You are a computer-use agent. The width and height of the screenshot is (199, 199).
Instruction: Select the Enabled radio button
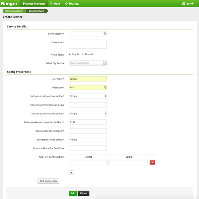70,54
